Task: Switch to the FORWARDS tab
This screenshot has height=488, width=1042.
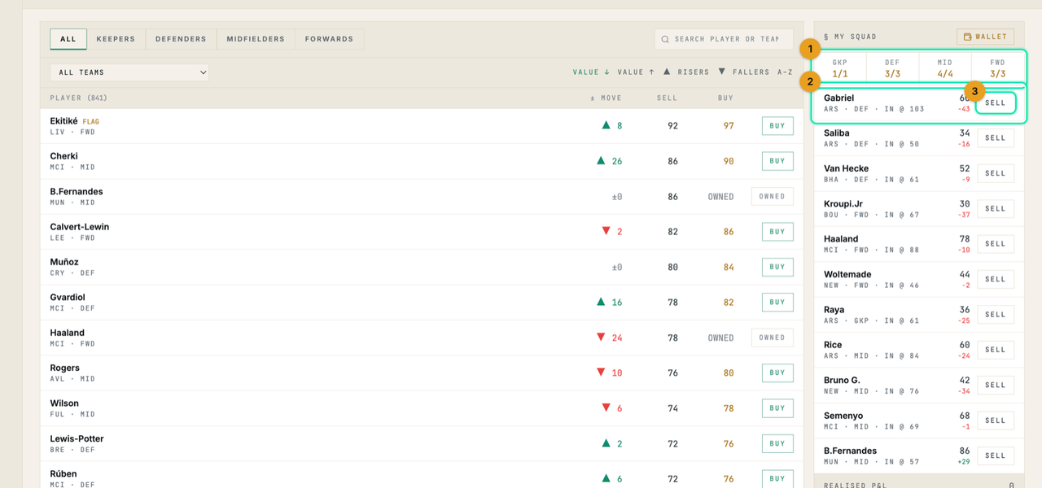Action: [x=329, y=39]
